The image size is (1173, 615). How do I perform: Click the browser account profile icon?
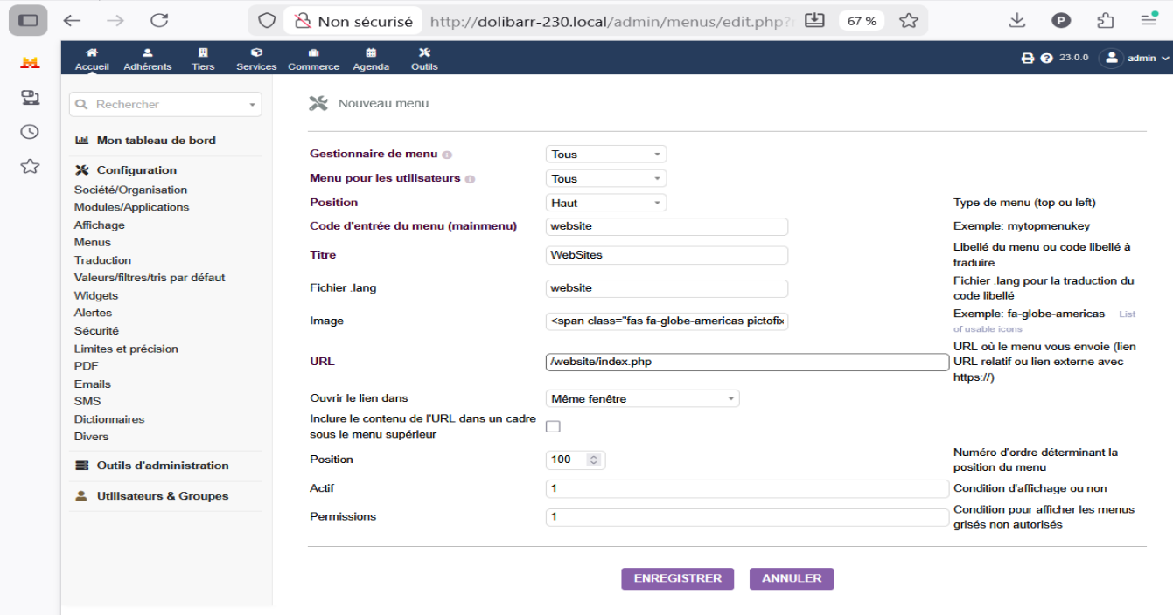1061,20
